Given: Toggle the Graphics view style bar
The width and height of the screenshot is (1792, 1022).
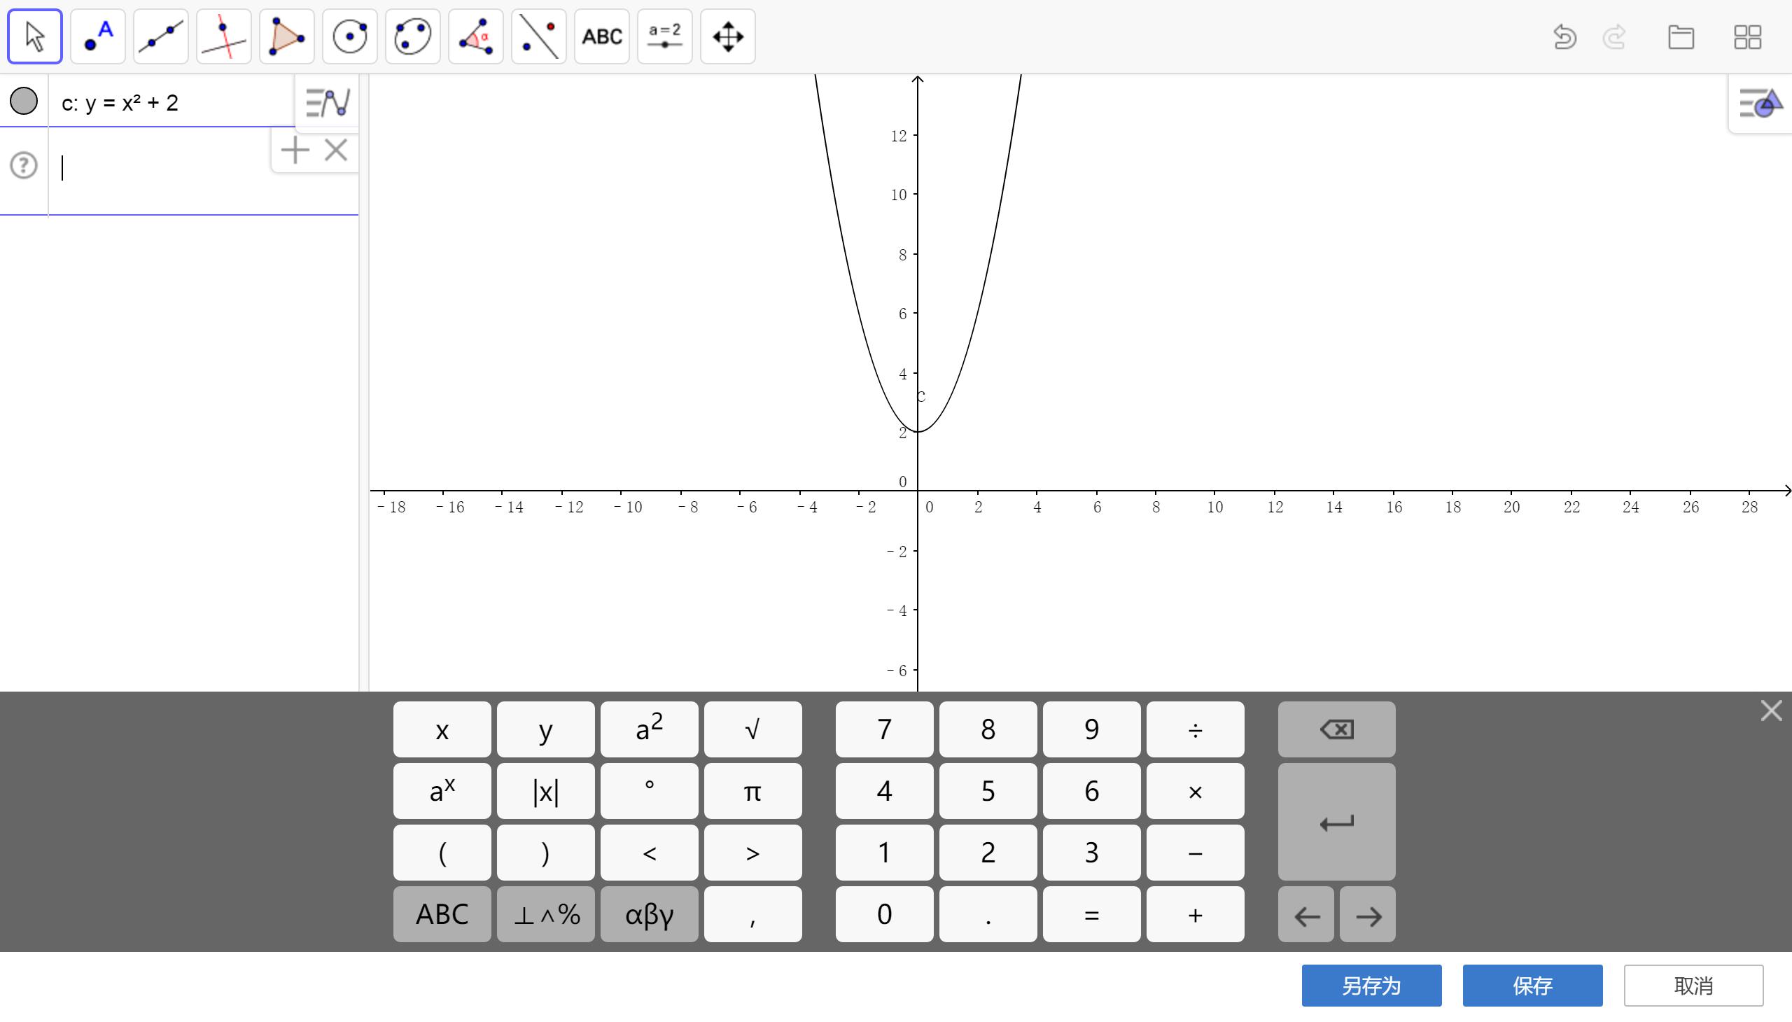Looking at the screenshot, I should tap(1760, 104).
